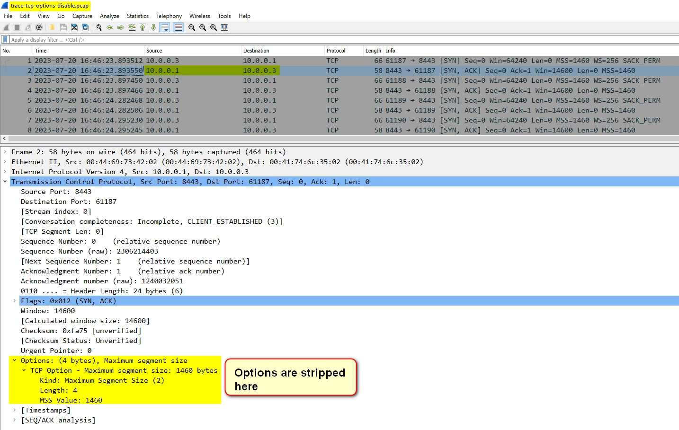Go to next packet with right arrow
This screenshot has height=430, width=679.
point(121,27)
